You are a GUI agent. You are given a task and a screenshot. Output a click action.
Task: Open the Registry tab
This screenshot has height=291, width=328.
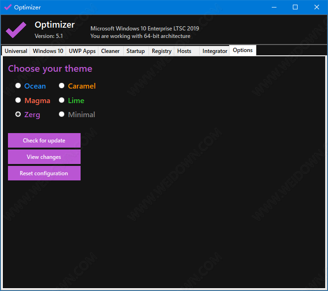point(162,51)
